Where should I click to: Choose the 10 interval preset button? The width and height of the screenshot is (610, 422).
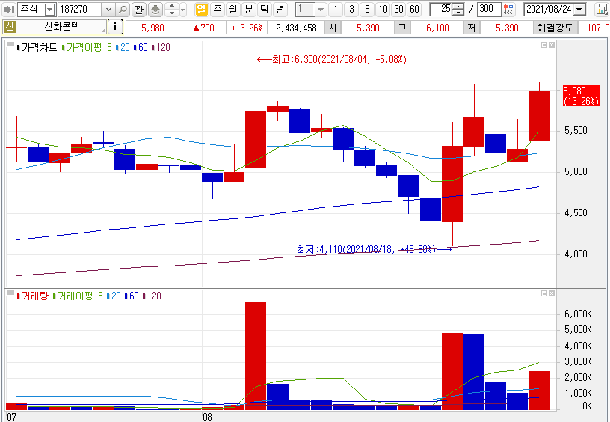tap(383, 9)
